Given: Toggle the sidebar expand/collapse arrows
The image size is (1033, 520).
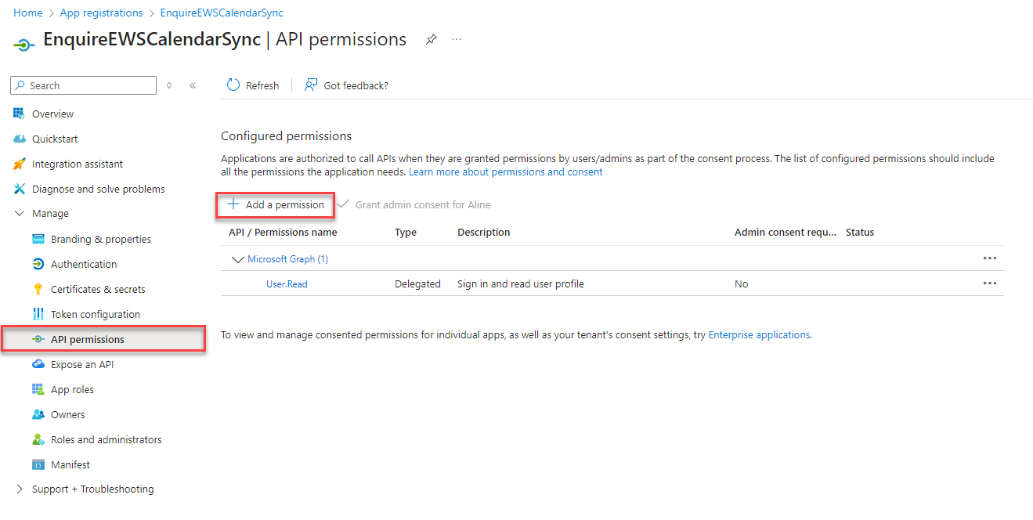Looking at the screenshot, I should click(169, 85).
